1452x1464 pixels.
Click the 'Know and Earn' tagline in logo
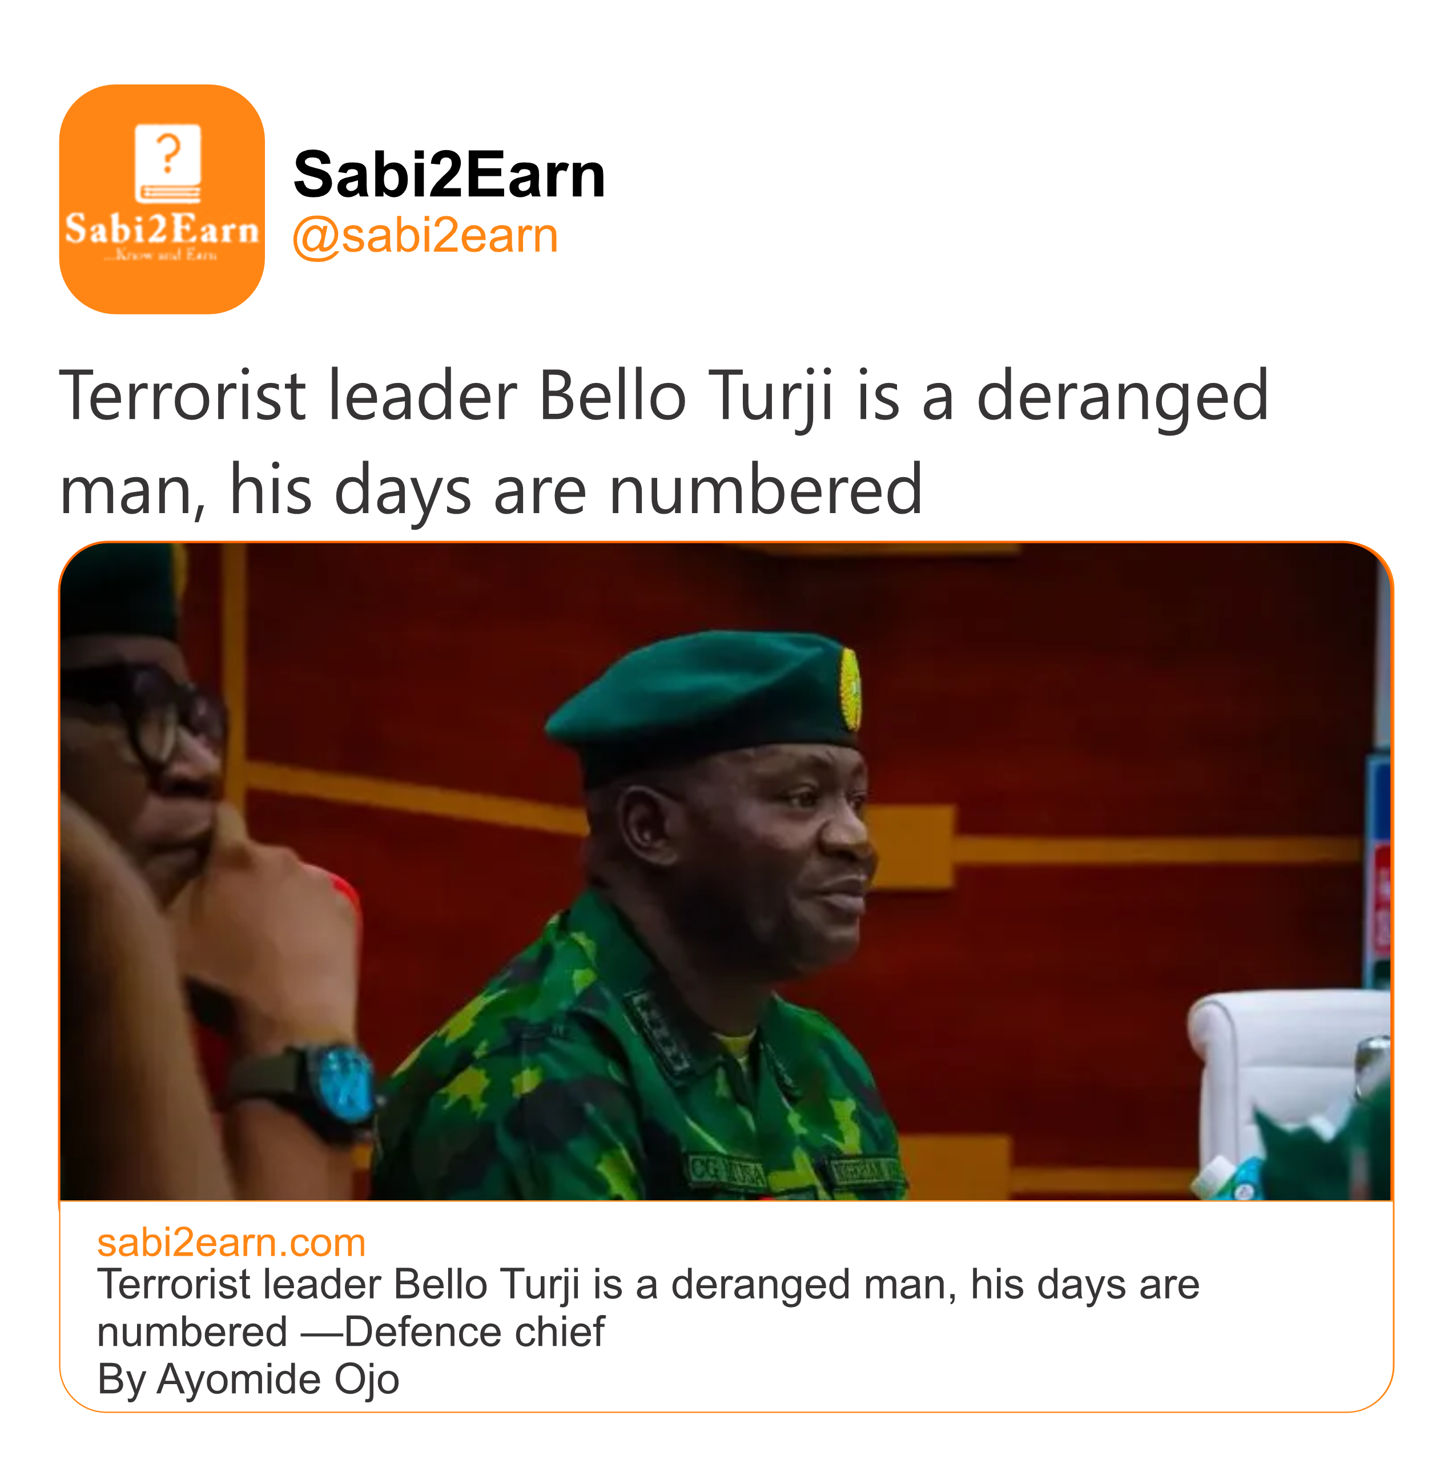[162, 255]
